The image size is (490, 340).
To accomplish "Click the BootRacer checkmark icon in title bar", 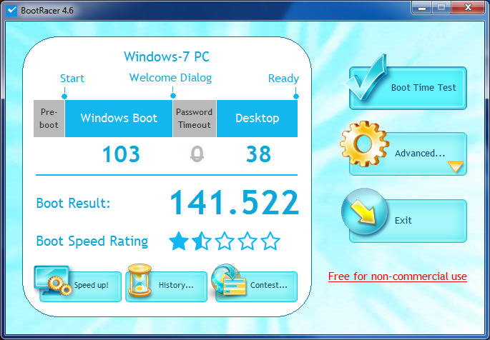I will (x=11, y=10).
